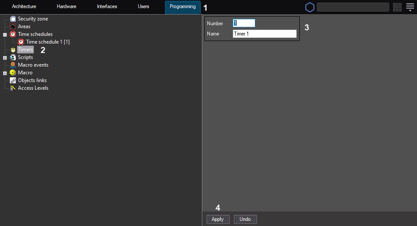The height and width of the screenshot is (226, 417).
Task: Open the grid layout icon
Action: click(397, 7)
